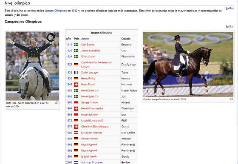Click the German flag in the 1972 row
The image size is (238, 164).
tap(76, 121)
